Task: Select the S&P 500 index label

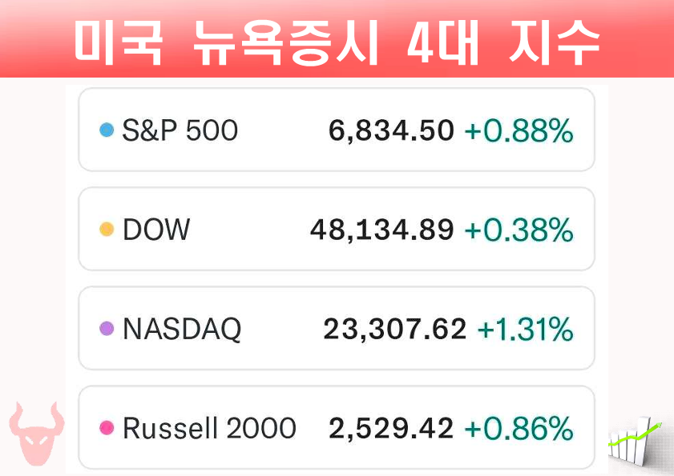Action: pos(180,130)
